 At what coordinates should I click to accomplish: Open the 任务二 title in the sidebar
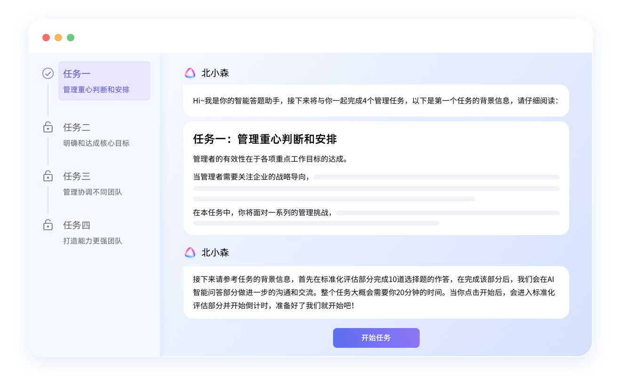77,127
